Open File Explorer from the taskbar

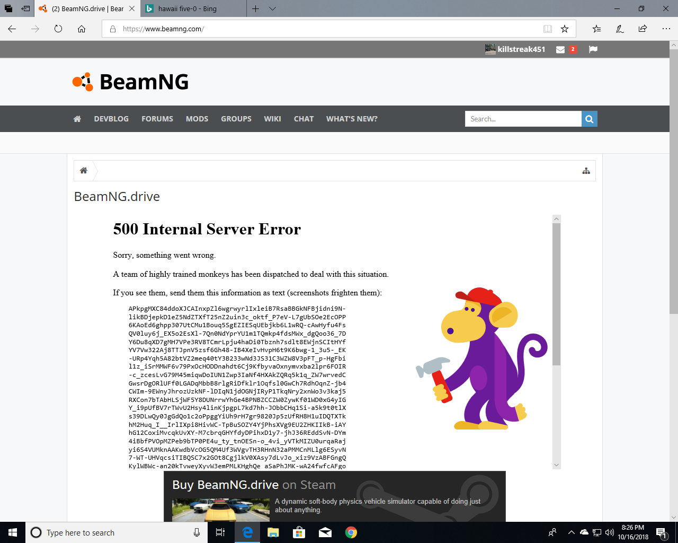pyautogui.click(x=273, y=532)
